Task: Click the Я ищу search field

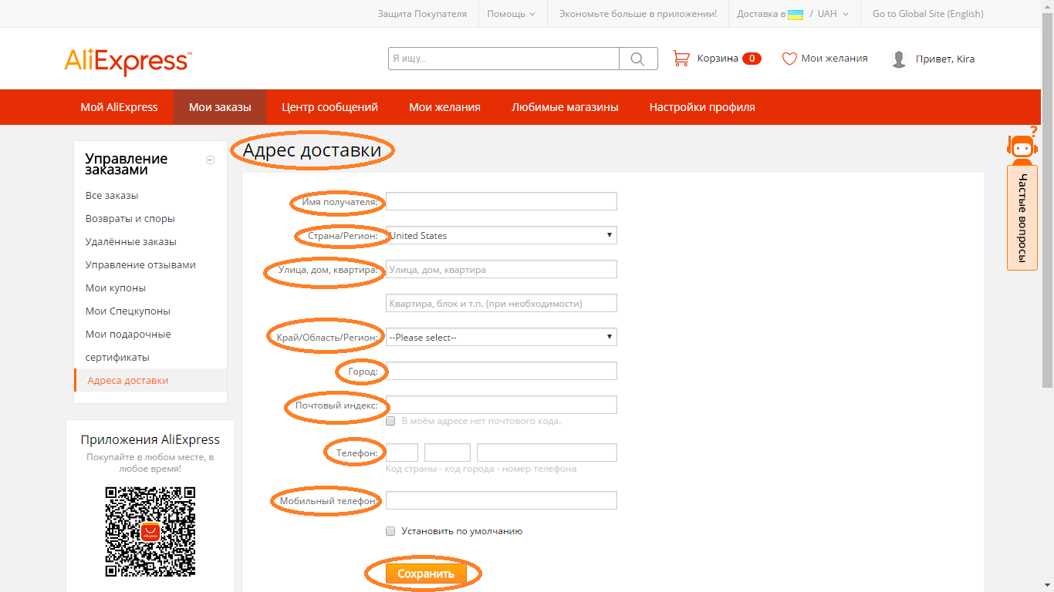Action: coord(504,59)
